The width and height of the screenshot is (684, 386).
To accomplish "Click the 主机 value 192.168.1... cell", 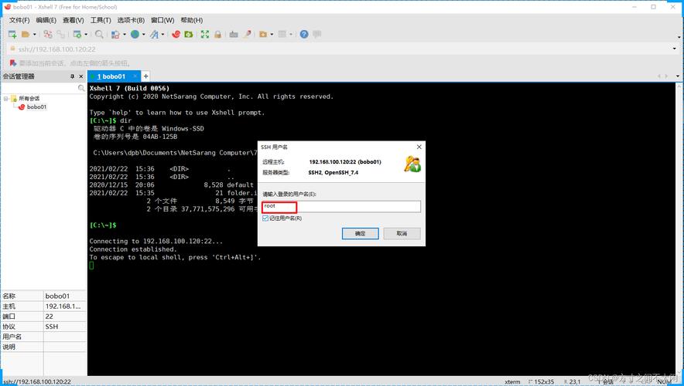I will (x=65, y=306).
